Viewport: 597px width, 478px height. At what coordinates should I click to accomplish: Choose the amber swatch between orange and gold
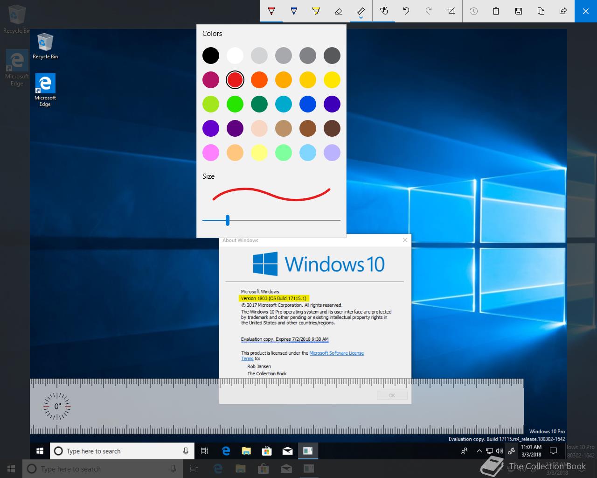click(x=284, y=80)
